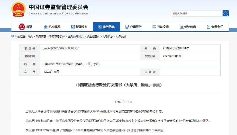Focus the keyword search input field
This screenshot has height=135, width=237.
(x=197, y=14)
